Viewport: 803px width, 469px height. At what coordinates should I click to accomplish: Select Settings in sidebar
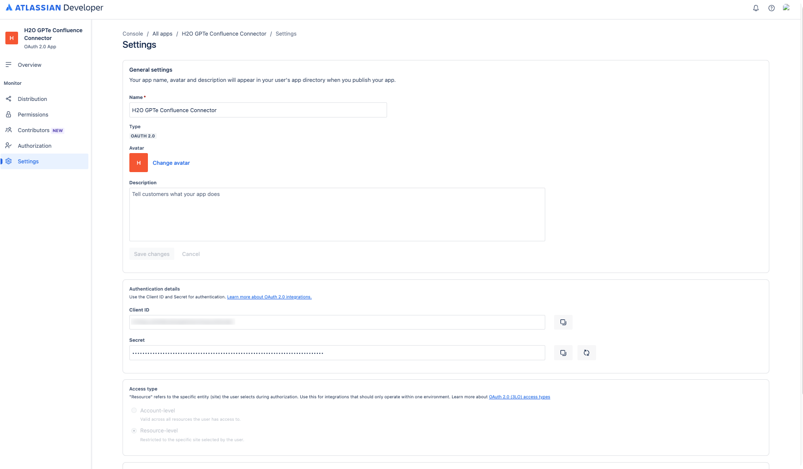pos(44,161)
